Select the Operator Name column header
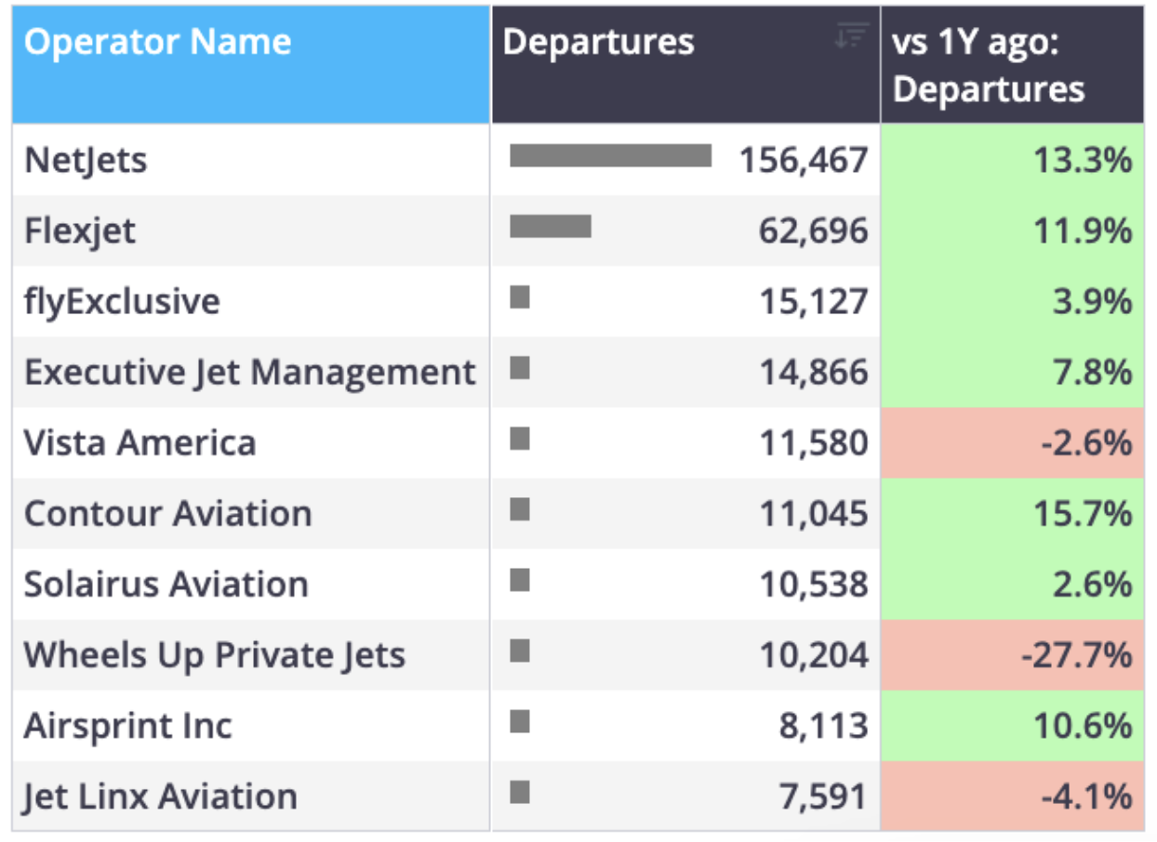The image size is (1157, 842). (x=251, y=65)
